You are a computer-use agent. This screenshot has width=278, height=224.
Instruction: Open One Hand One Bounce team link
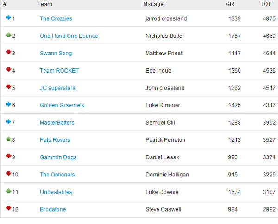tap(69, 36)
